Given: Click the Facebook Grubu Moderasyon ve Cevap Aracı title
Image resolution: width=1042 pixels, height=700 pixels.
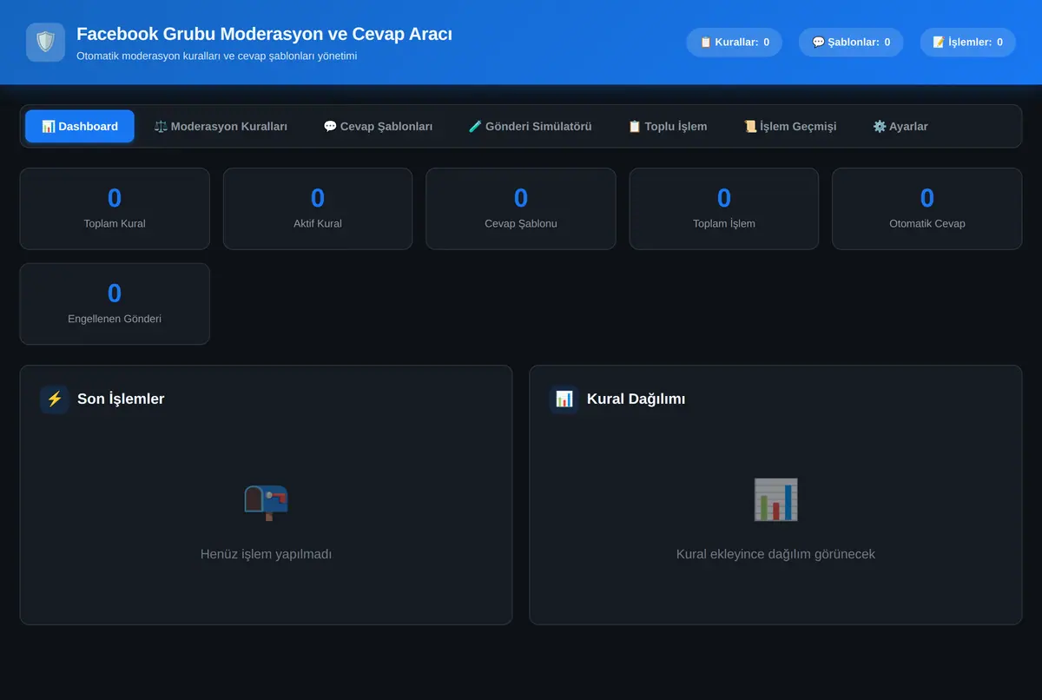Looking at the screenshot, I should [264, 34].
